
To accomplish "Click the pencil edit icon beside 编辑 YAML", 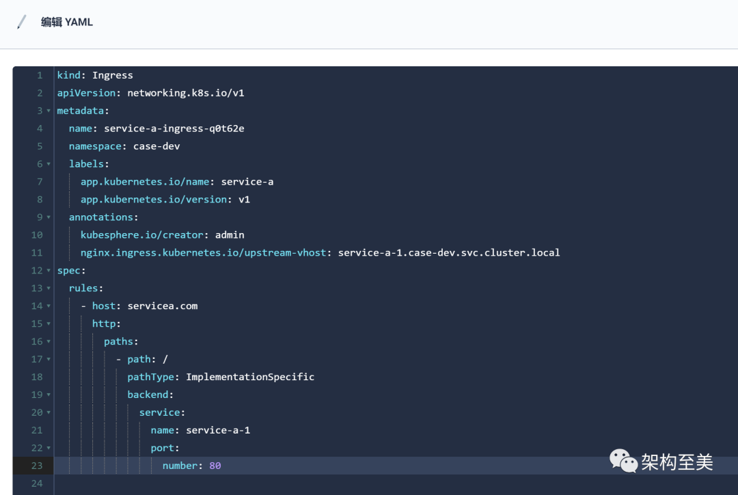I will point(21,22).
